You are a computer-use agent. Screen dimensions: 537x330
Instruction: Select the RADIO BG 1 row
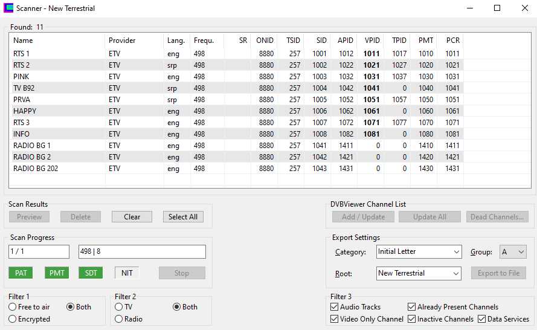coord(236,145)
